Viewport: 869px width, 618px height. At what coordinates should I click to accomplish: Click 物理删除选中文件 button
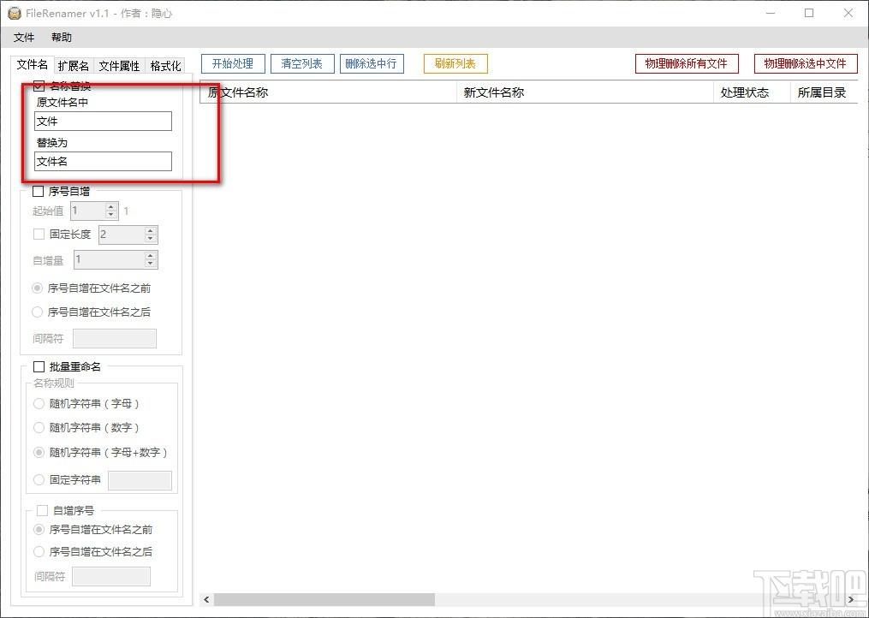[806, 63]
